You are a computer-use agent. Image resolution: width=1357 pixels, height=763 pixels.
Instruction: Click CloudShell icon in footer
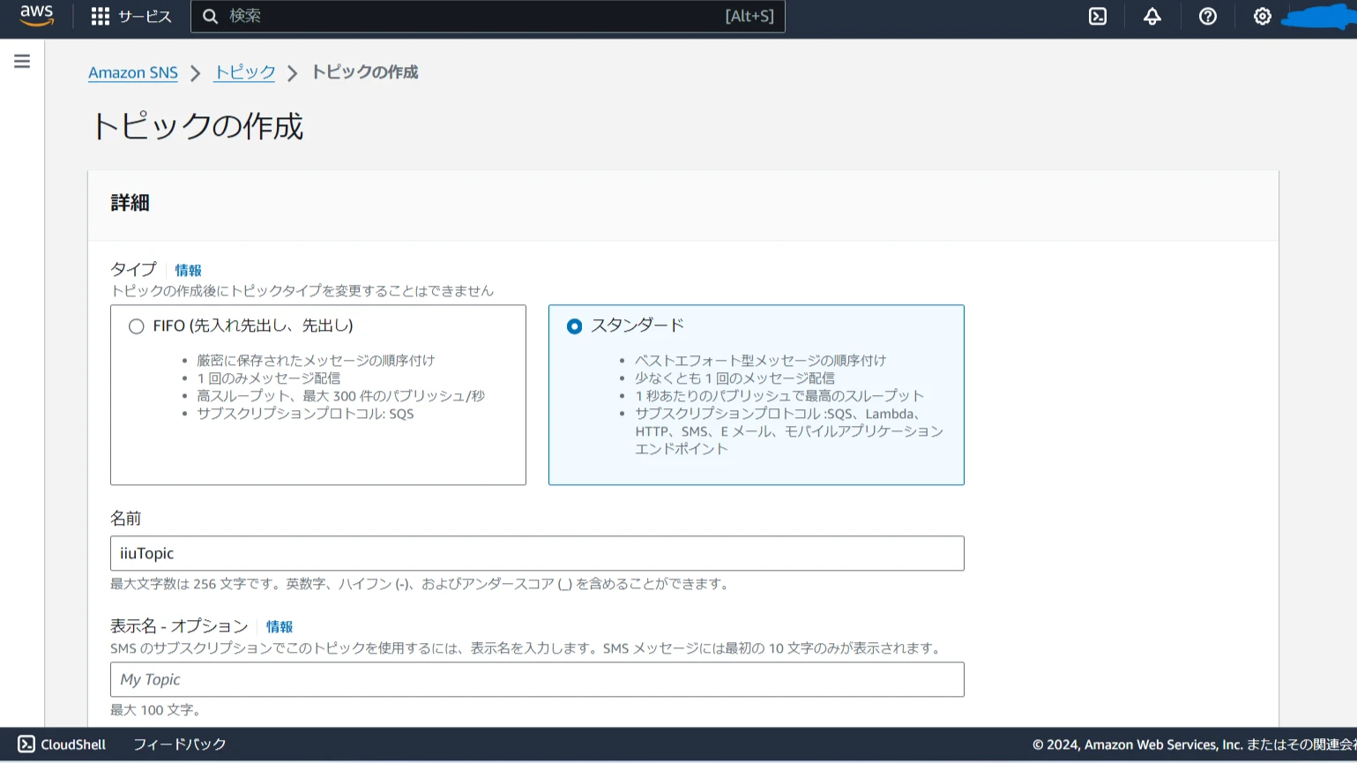[x=26, y=744]
